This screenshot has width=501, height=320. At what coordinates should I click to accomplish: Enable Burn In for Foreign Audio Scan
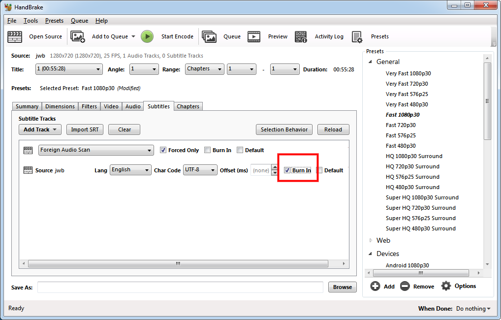point(207,150)
